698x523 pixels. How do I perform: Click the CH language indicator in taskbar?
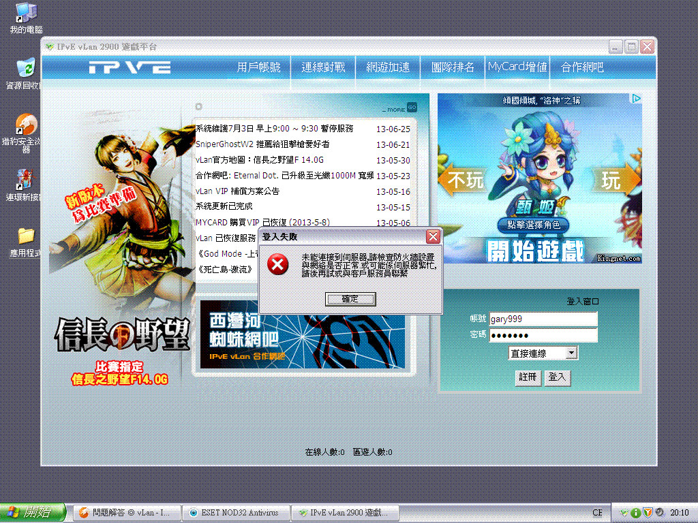597,513
